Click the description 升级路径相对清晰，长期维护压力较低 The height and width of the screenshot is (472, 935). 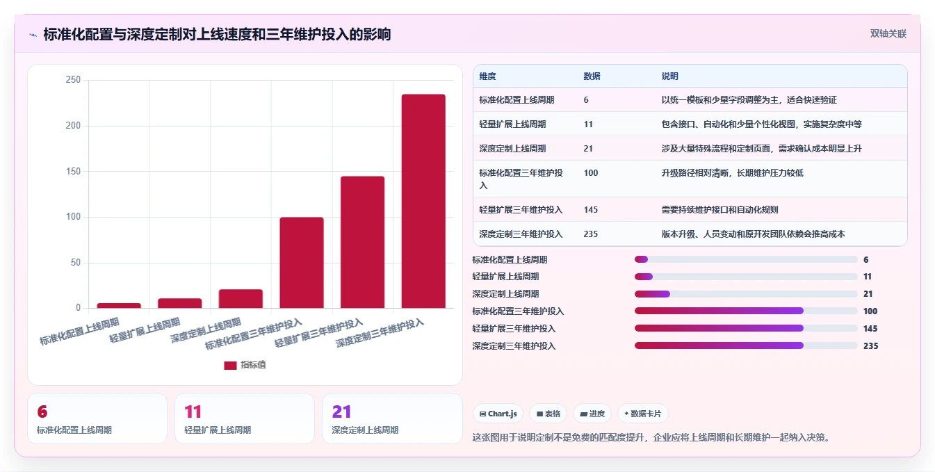point(732,173)
